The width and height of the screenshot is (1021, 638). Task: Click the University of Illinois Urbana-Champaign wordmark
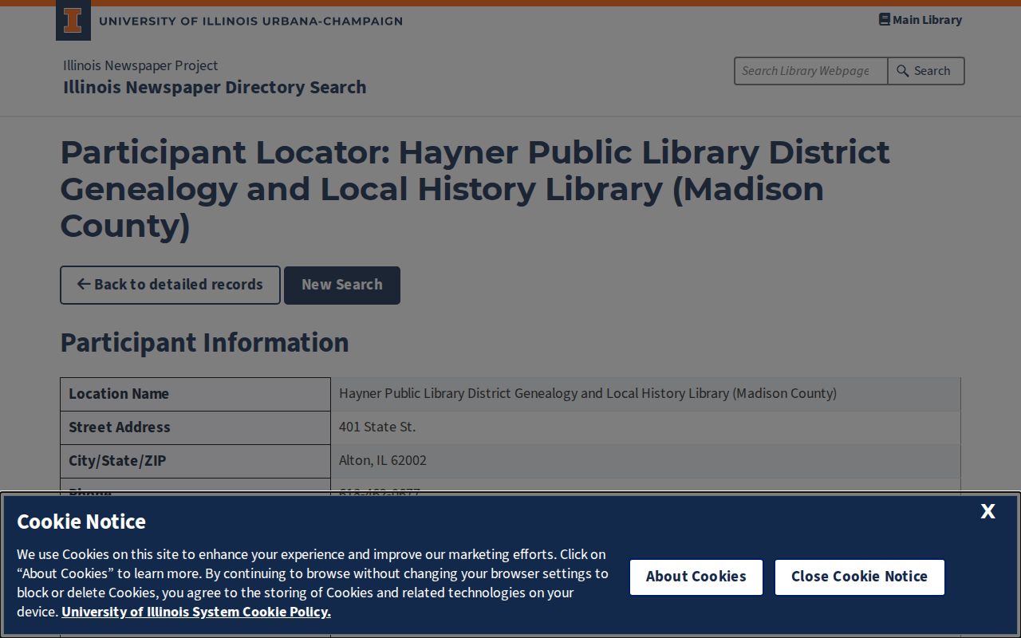(x=250, y=22)
